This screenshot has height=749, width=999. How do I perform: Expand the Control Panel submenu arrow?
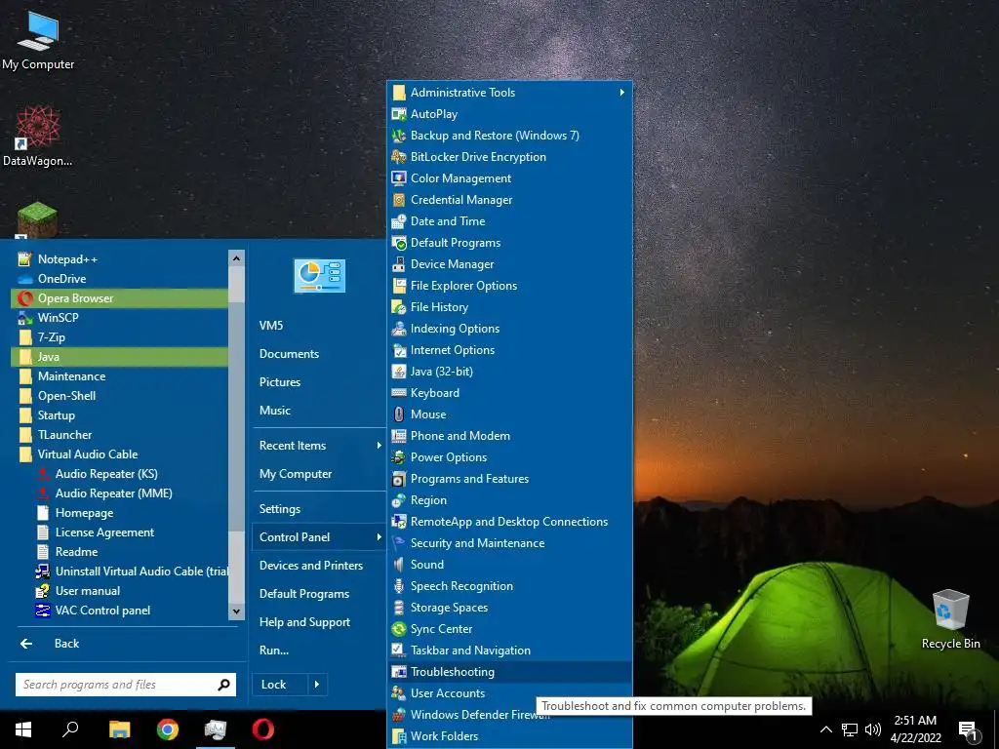(380, 537)
